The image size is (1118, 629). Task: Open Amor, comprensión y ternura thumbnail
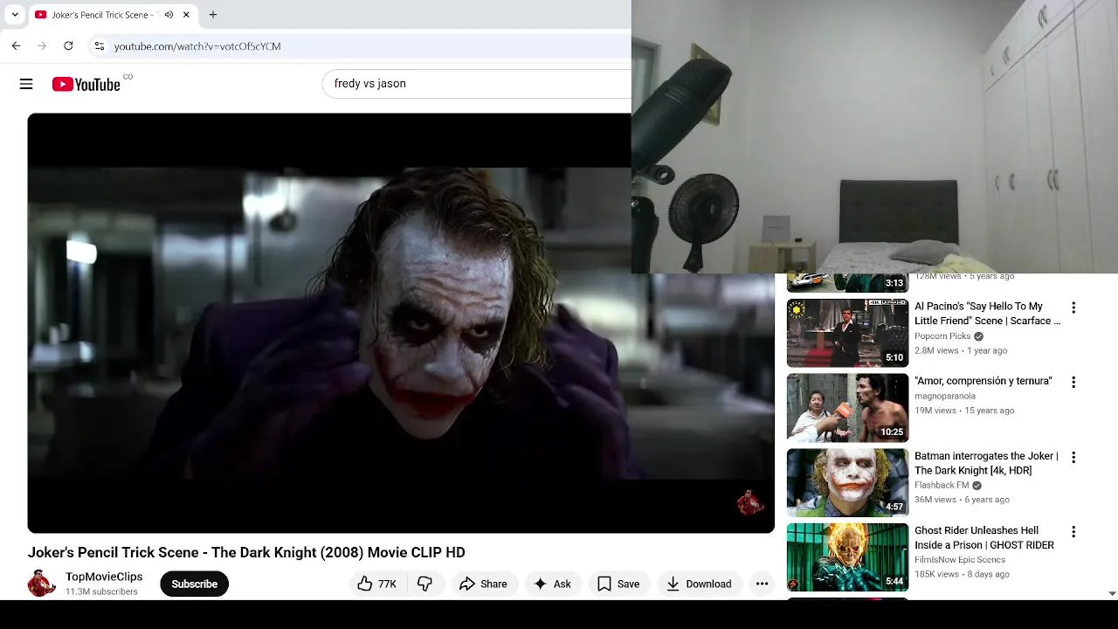click(847, 408)
